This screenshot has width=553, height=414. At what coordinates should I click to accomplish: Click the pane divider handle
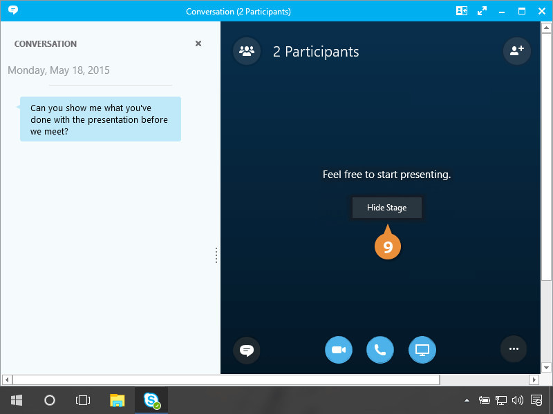216,255
